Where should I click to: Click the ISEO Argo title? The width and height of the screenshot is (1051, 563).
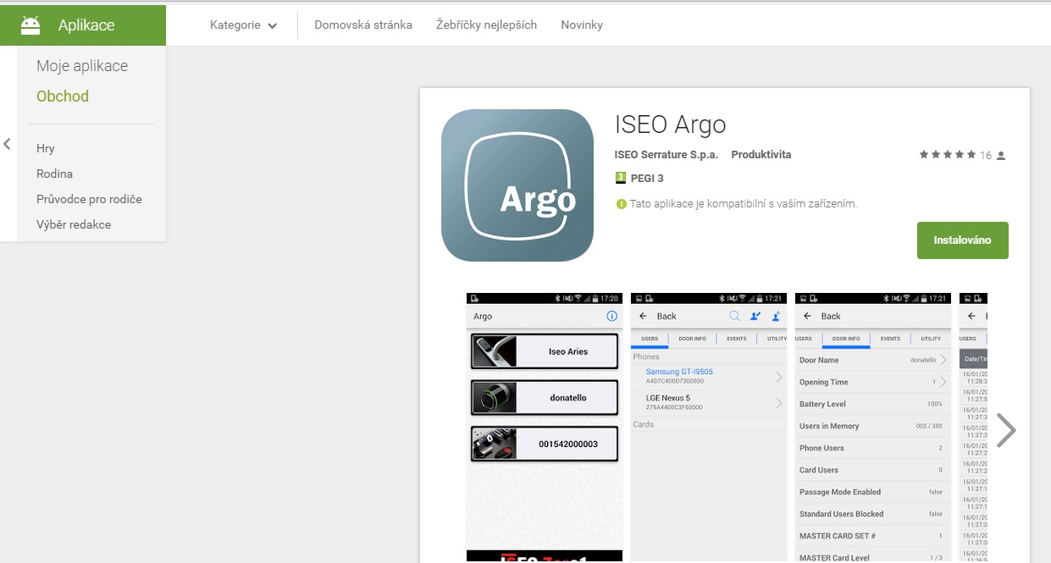pyautogui.click(x=671, y=124)
